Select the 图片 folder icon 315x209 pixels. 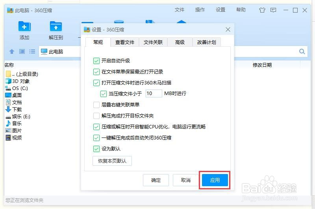tap(8, 130)
